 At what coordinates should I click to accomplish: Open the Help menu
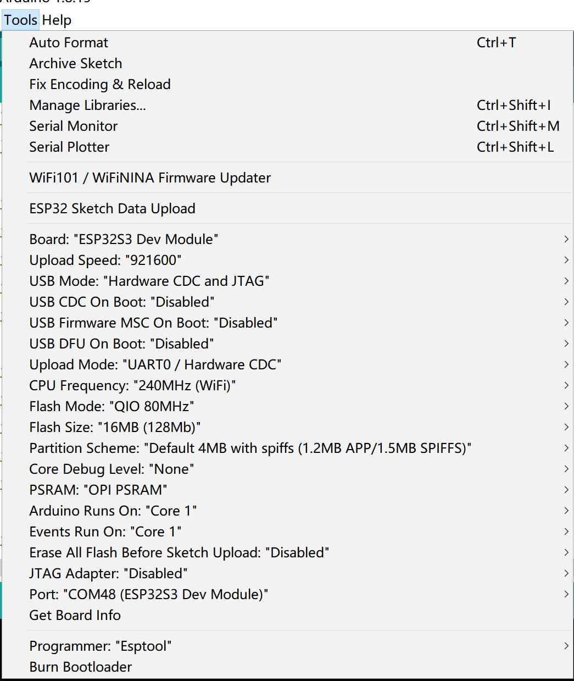(x=57, y=20)
